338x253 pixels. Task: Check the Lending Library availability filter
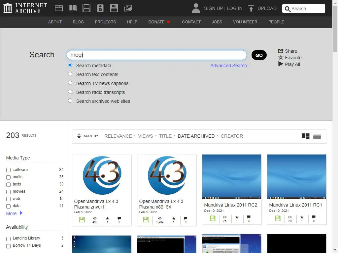coord(8,239)
